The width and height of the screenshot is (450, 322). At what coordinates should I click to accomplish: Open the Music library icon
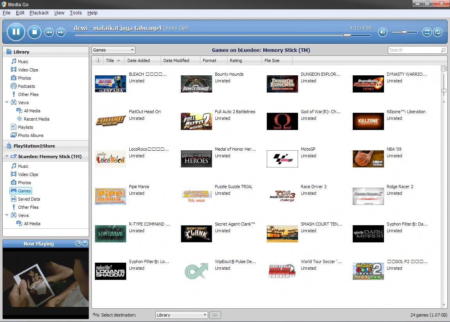pyautogui.click(x=14, y=61)
